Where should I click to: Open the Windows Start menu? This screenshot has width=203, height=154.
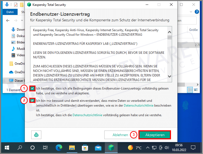[x=7, y=148]
